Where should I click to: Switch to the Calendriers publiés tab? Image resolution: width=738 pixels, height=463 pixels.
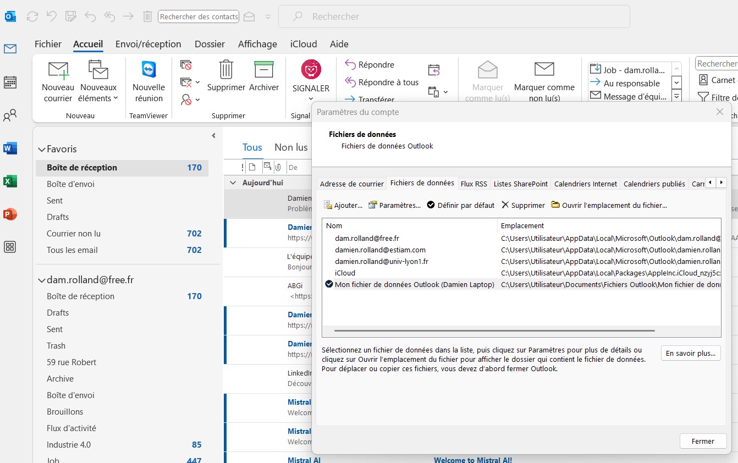pyautogui.click(x=654, y=184)
